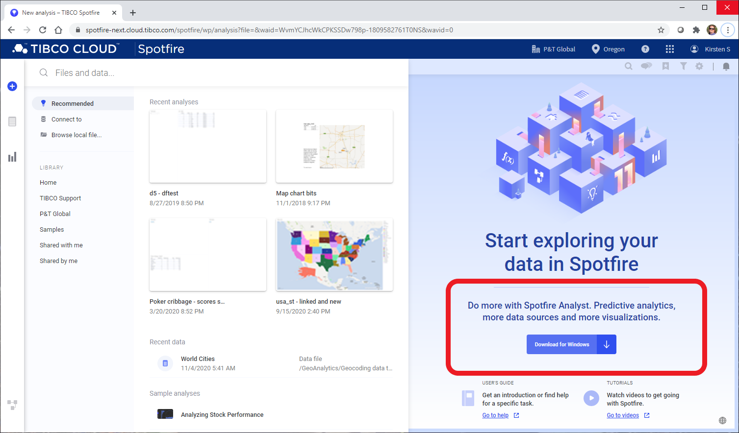Open the notifications bell icon
739x433 pixels.
(726, 66)
